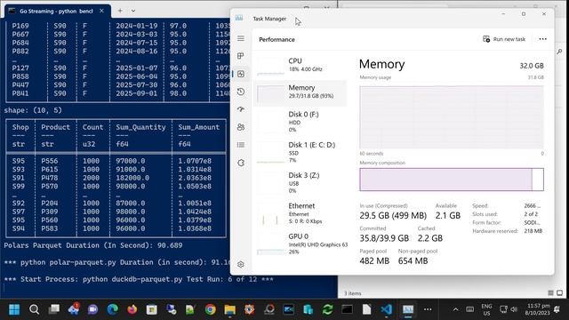
Task: Select Disk 0 (F:) HDD entry
Action: coord(301,122)
